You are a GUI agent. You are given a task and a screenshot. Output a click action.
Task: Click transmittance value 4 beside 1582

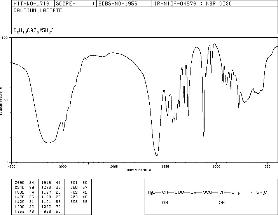tap(33, 192)
